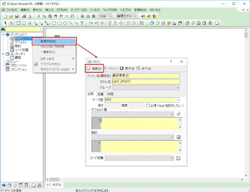250x192 pixels.
Task: Select the Text 'T' drawing tool
Action: (82, 23)
